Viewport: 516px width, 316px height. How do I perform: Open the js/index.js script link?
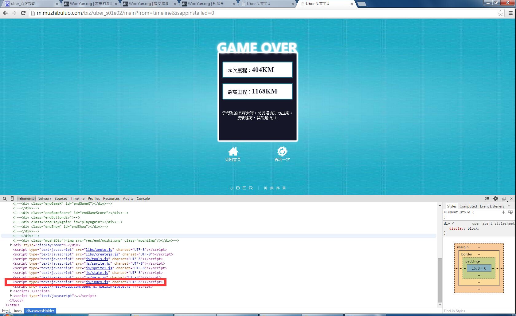pos(97,282)
